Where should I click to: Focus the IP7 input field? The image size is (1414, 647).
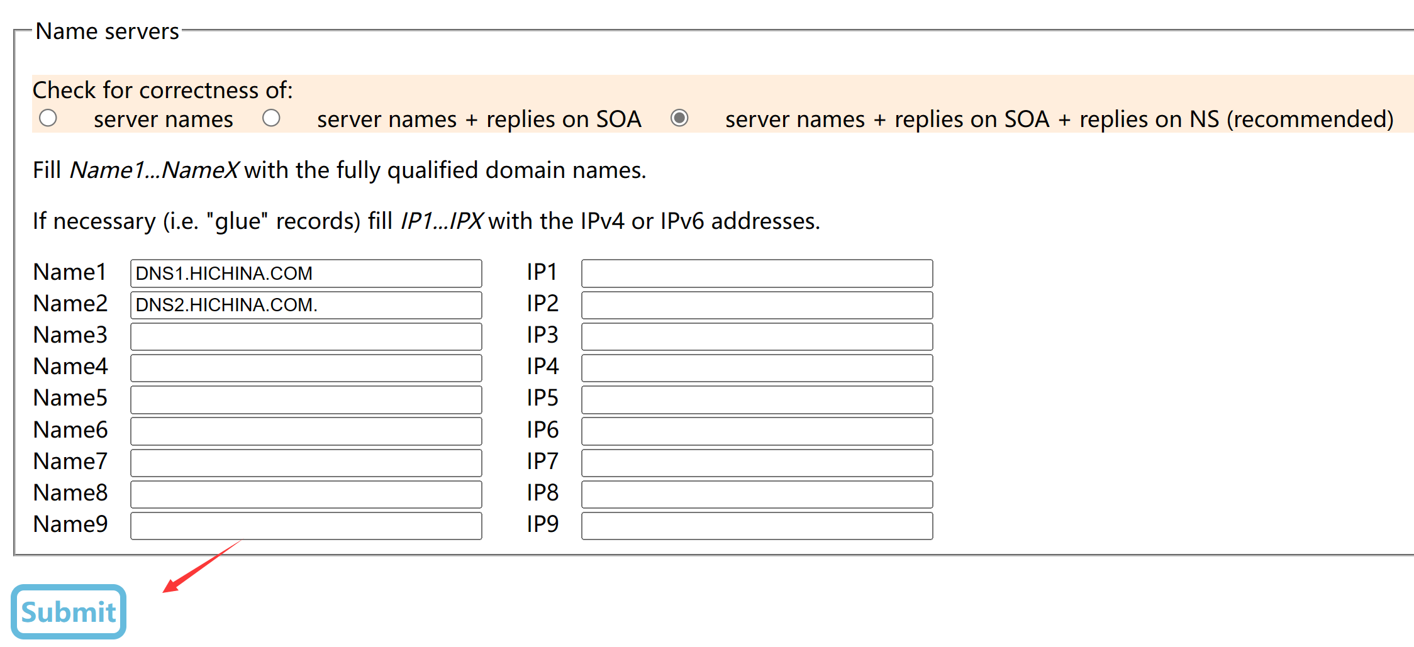tap(757, 463)
